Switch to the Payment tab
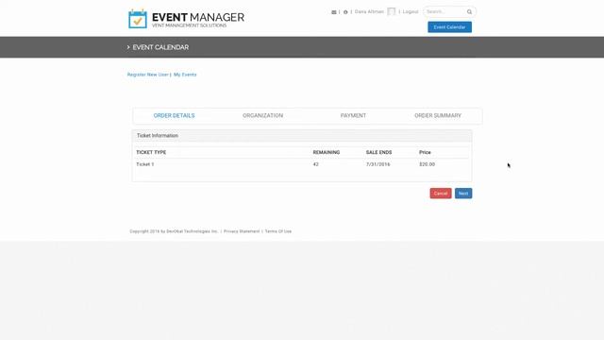 [x=353, y=115]
